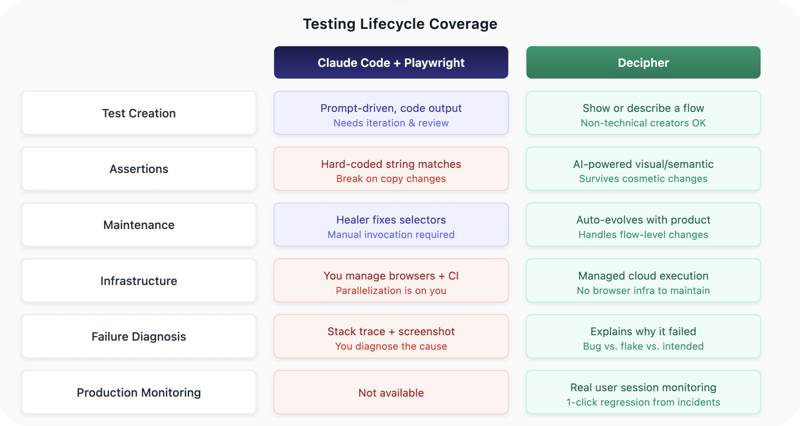
Task: Click the Maintenance row label
Action: tap(139, 225)
